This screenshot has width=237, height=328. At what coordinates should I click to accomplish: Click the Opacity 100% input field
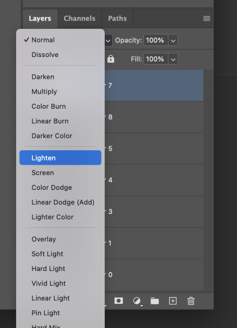(156, 40)
